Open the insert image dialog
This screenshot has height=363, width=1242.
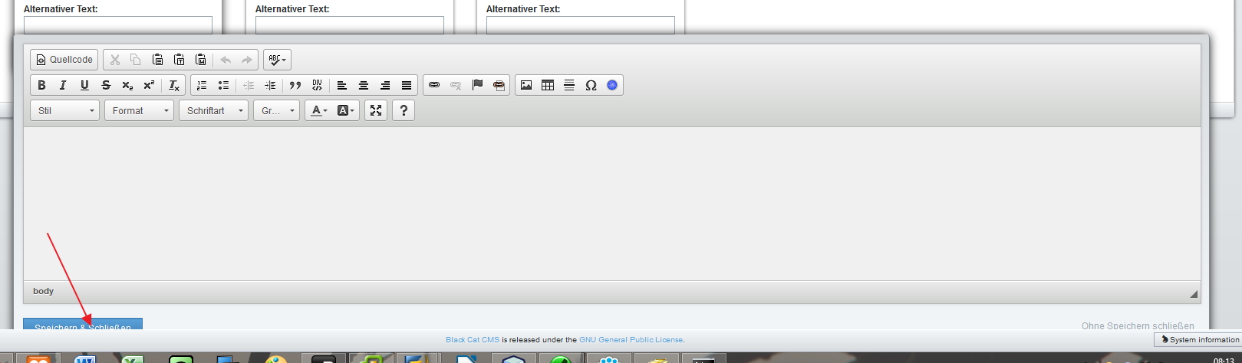[526, 85]
